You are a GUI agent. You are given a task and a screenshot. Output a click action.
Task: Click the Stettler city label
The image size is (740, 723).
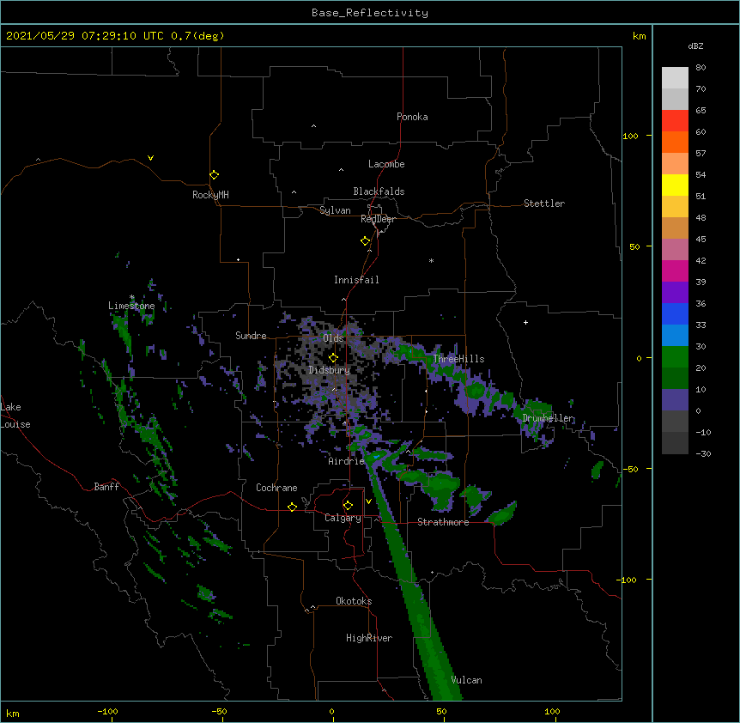(544, 204)
